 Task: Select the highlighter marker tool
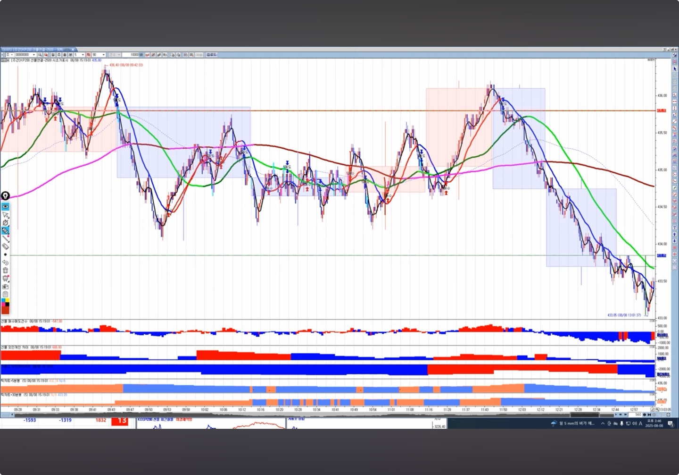[x=5, y=230]
